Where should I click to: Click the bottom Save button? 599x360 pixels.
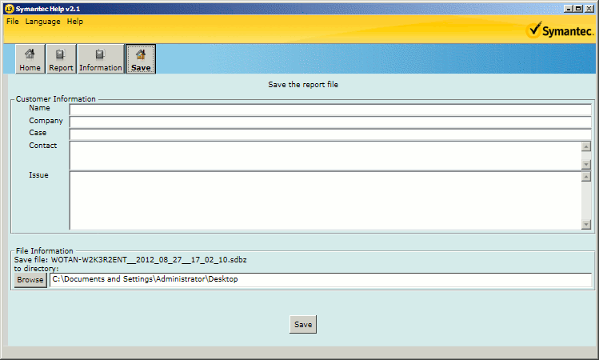coord(303,325)
